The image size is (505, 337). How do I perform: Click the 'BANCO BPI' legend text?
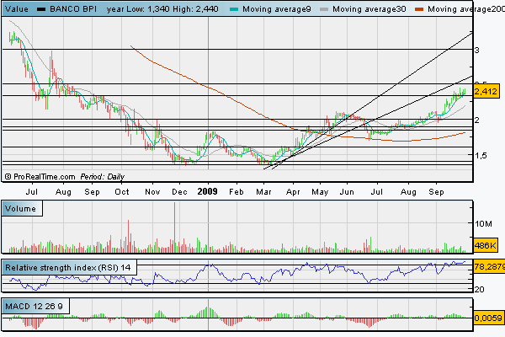(73, 9)
